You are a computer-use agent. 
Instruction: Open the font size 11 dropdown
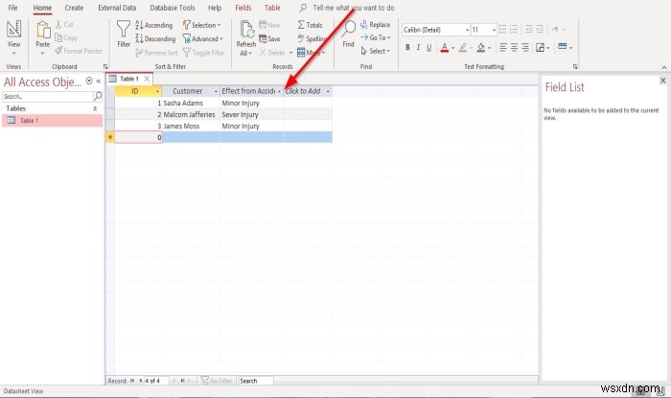point(494,30)
